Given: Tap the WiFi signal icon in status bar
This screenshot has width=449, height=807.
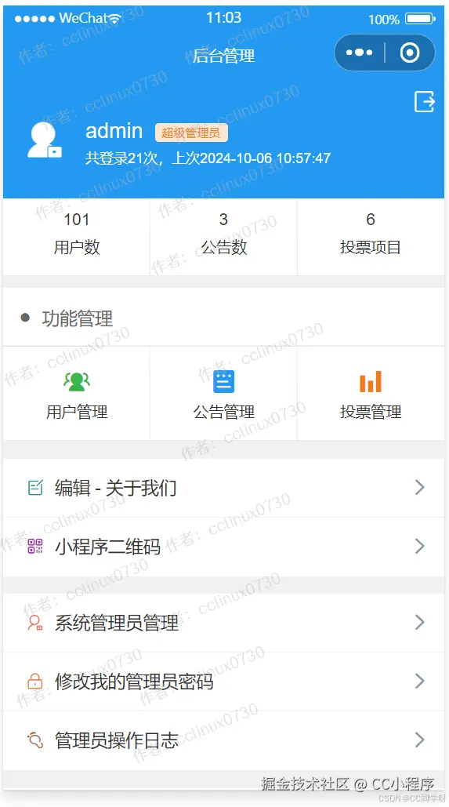Looking at the screenshot, I should (114, 19).
